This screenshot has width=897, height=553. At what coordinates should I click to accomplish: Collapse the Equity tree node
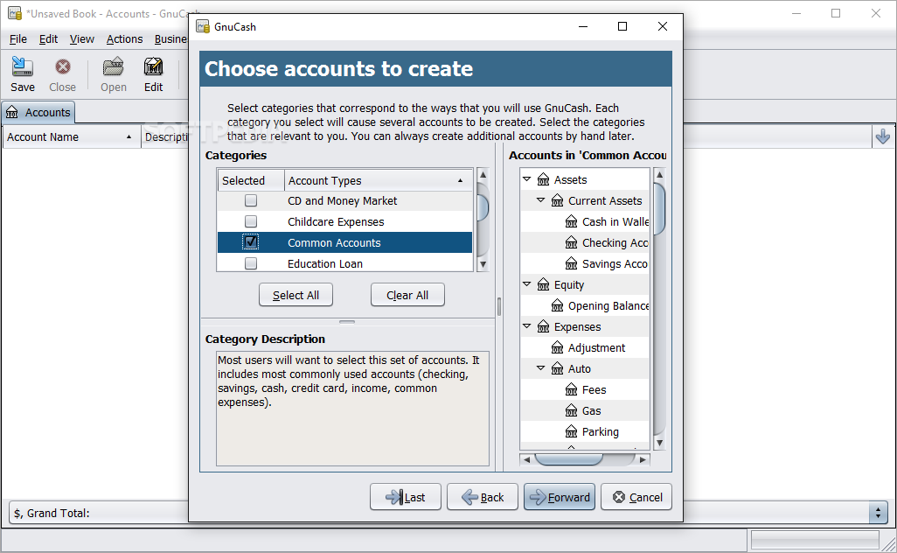pyautogui.click(x=527, y=284)
